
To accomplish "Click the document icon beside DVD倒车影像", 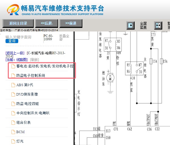I will tap(13, 94).
